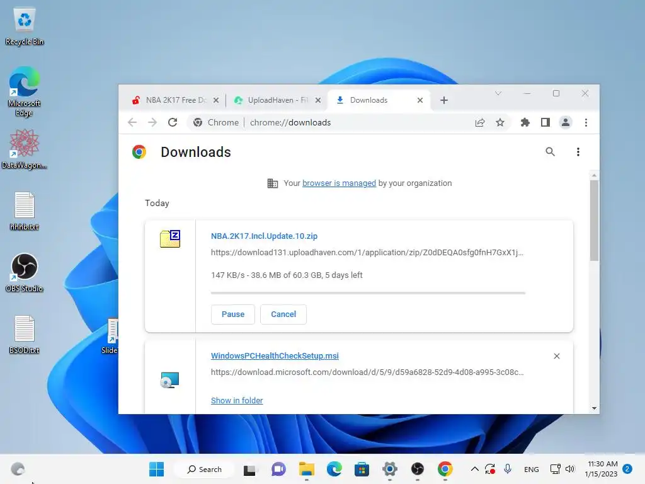
Task: Expand the hidden system tray icons chevron
Action: coord(474,469)
